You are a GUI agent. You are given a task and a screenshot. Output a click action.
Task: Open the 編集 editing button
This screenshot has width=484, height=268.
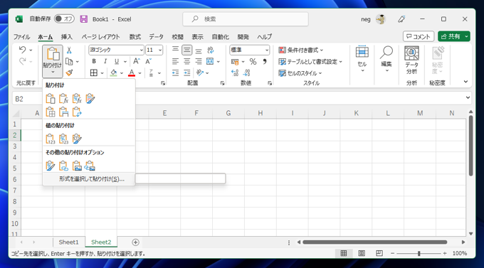tap(386, 58)
